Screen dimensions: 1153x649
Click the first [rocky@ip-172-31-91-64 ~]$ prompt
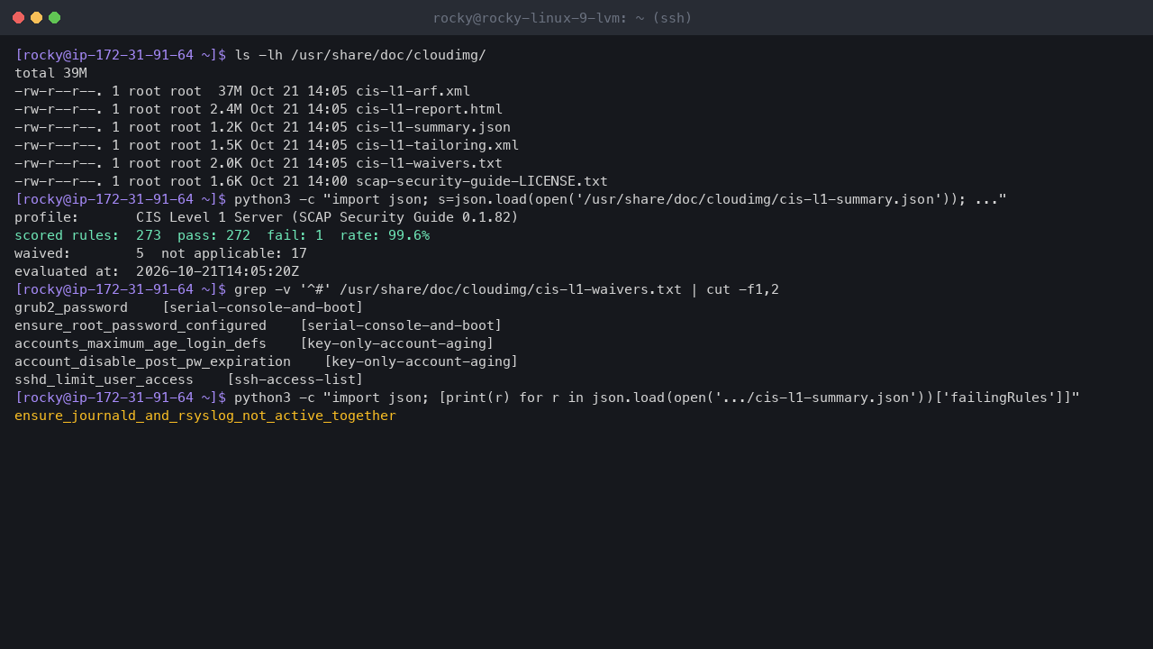point(120,55)
